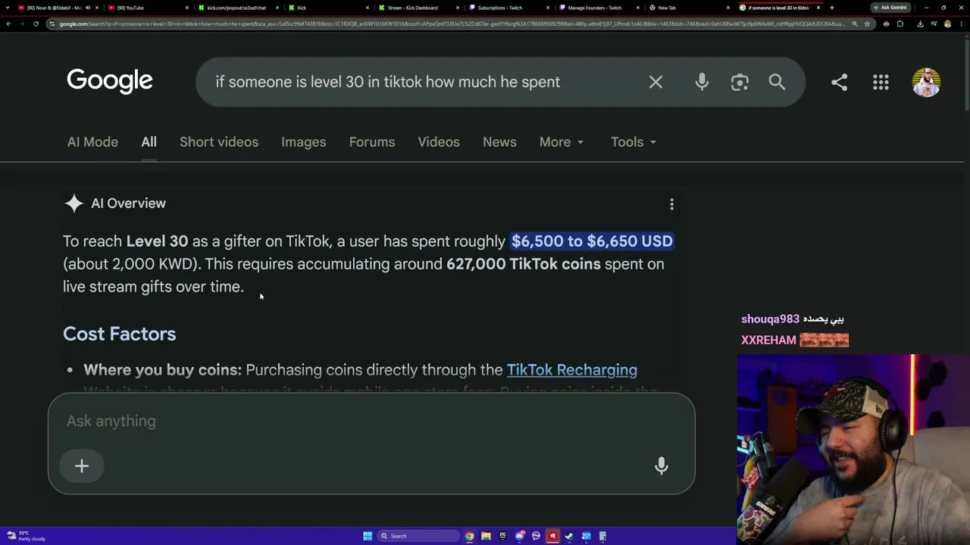Click the highlighted $6,500 to $6,650 USD text
This screenshot has width=970, height=545.
coord(592,241)
